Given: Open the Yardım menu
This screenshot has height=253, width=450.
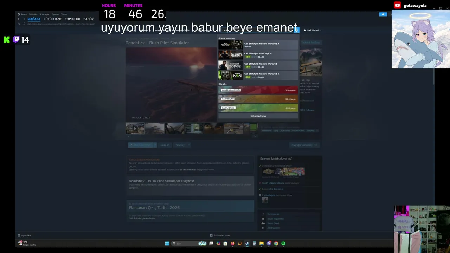Looking at the screenshot, I should [64, 14].
